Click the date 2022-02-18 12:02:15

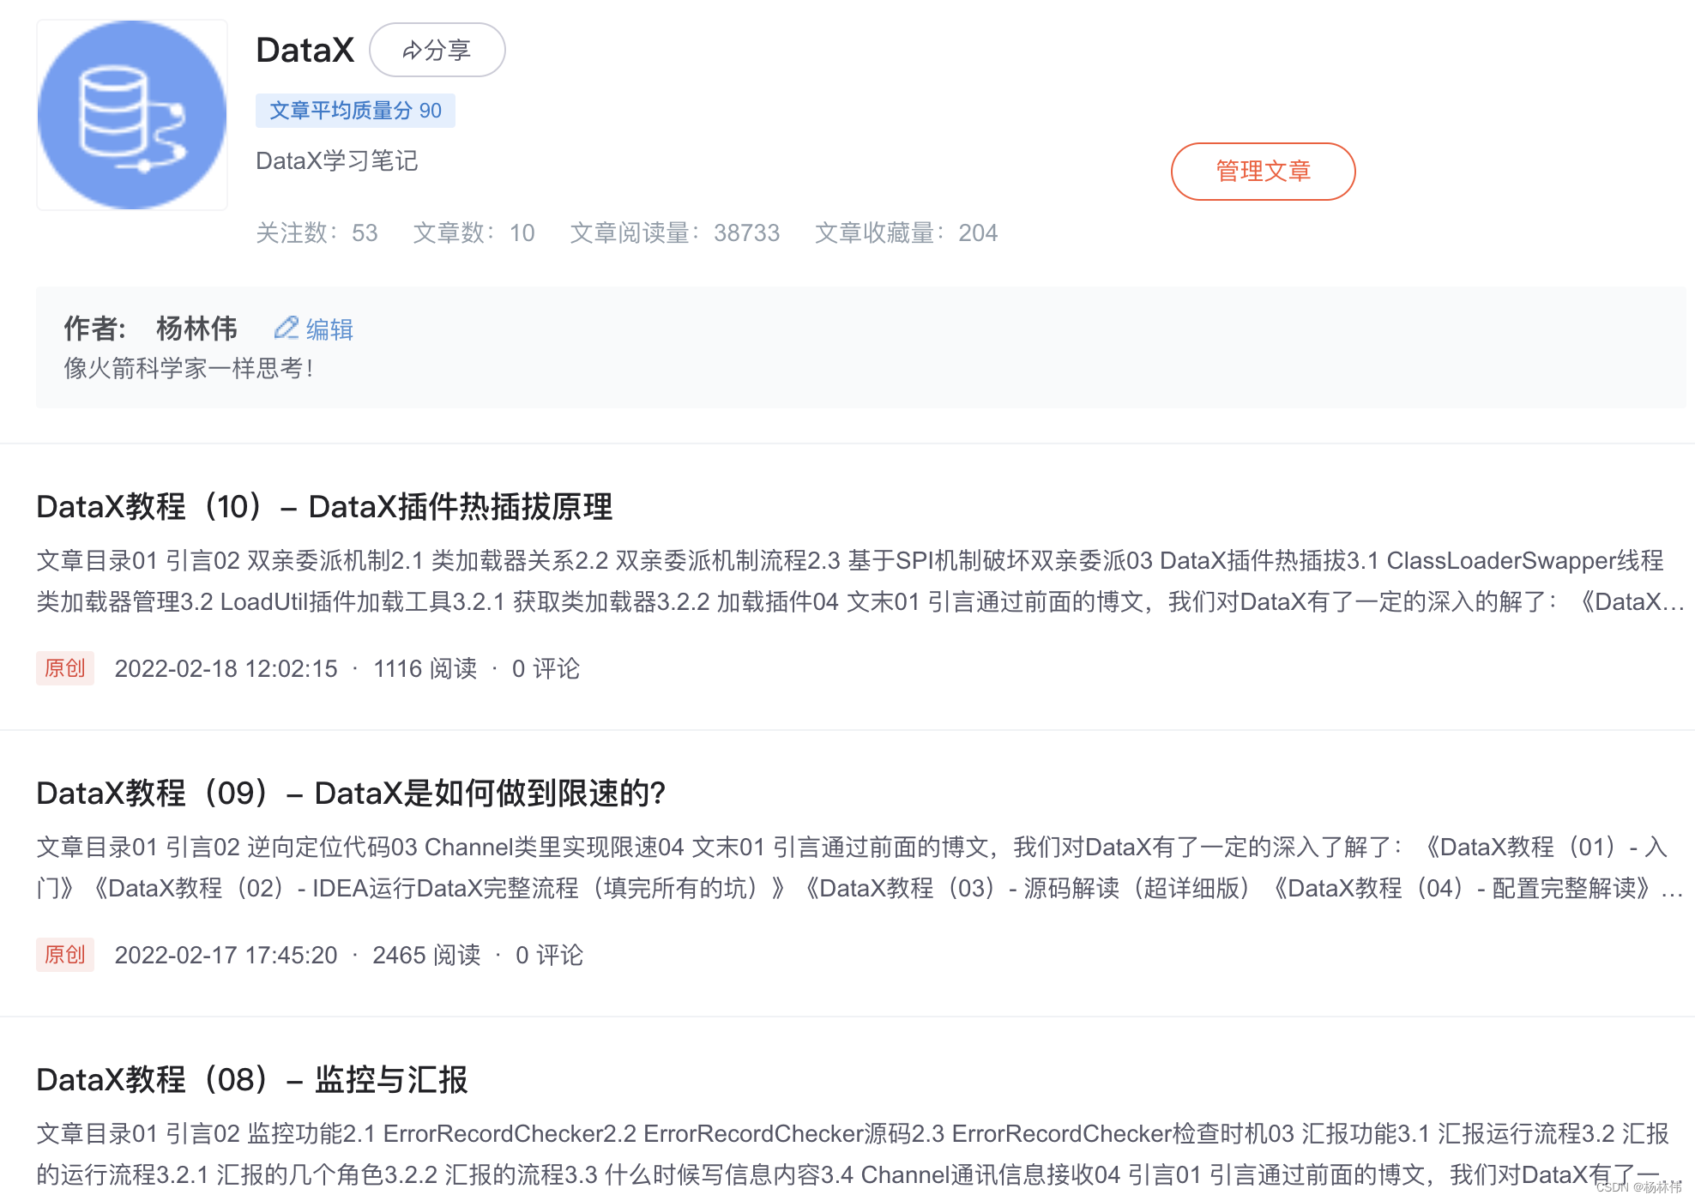point(226,668)
